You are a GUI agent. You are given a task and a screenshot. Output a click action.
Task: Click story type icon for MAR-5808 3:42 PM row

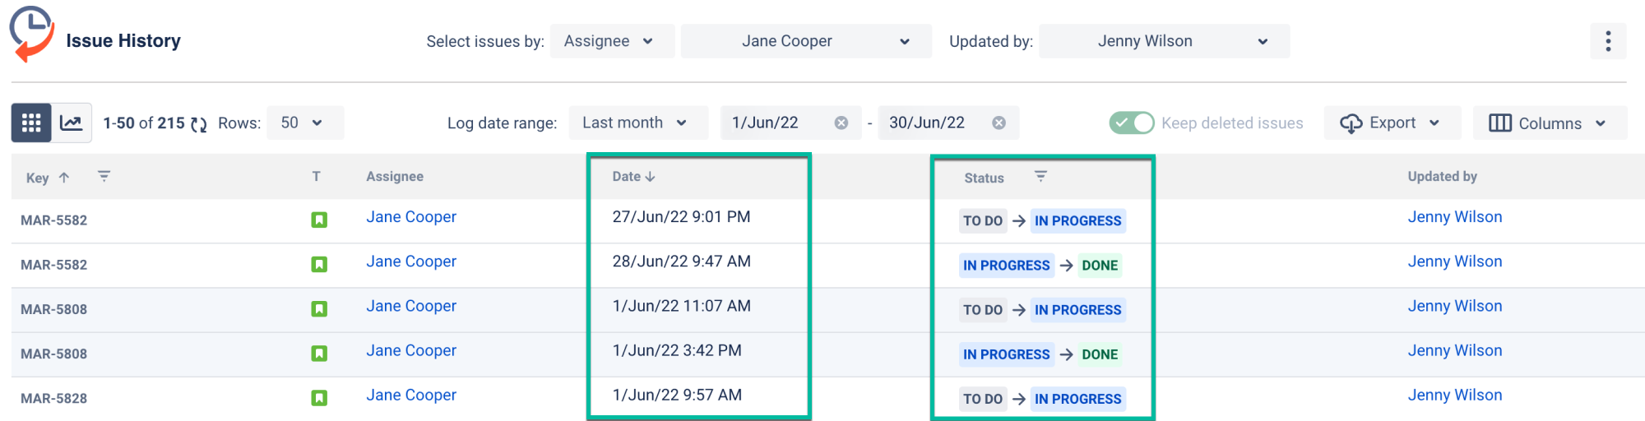tap(319, 353)
